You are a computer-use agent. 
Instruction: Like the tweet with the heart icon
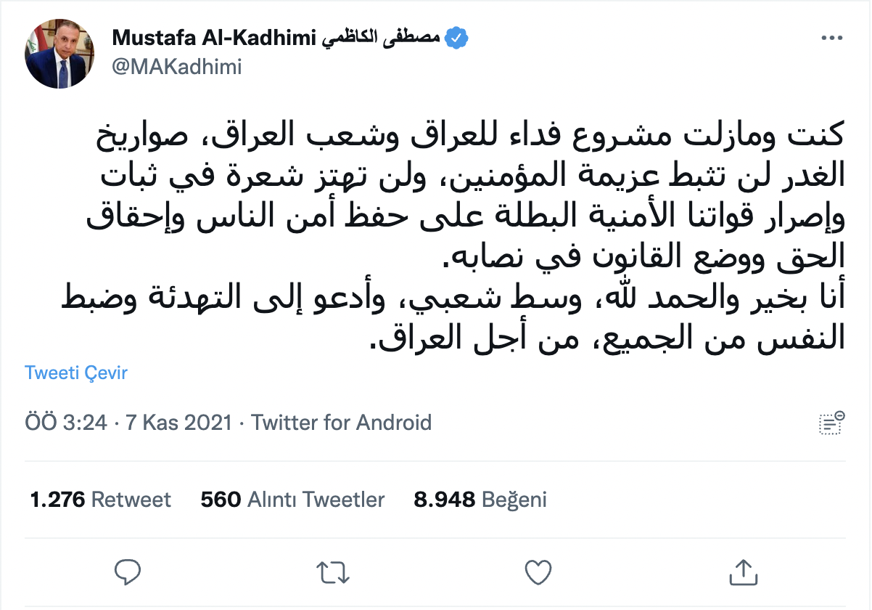(x=539, y=572)
